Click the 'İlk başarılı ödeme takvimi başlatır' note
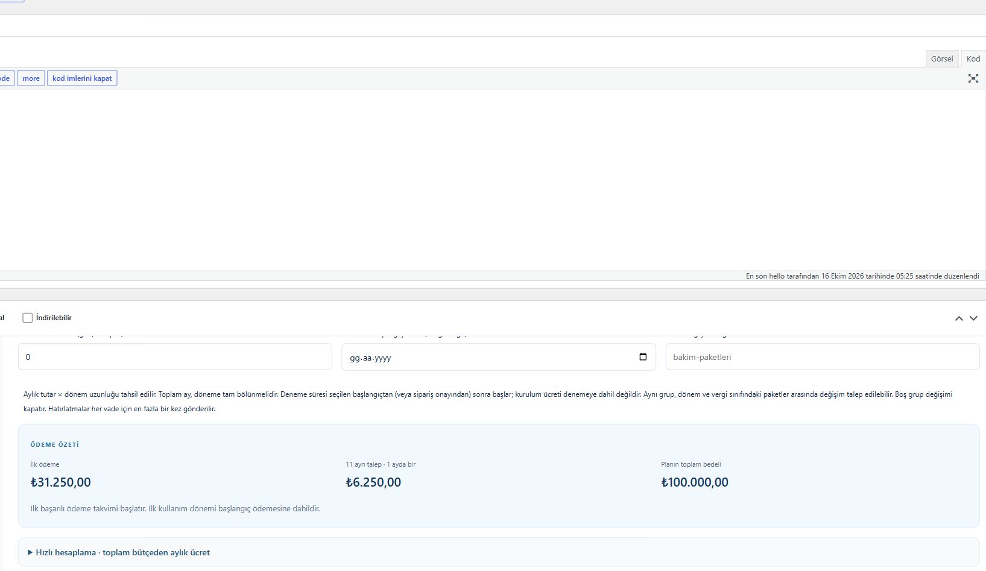 pos(175,509)
